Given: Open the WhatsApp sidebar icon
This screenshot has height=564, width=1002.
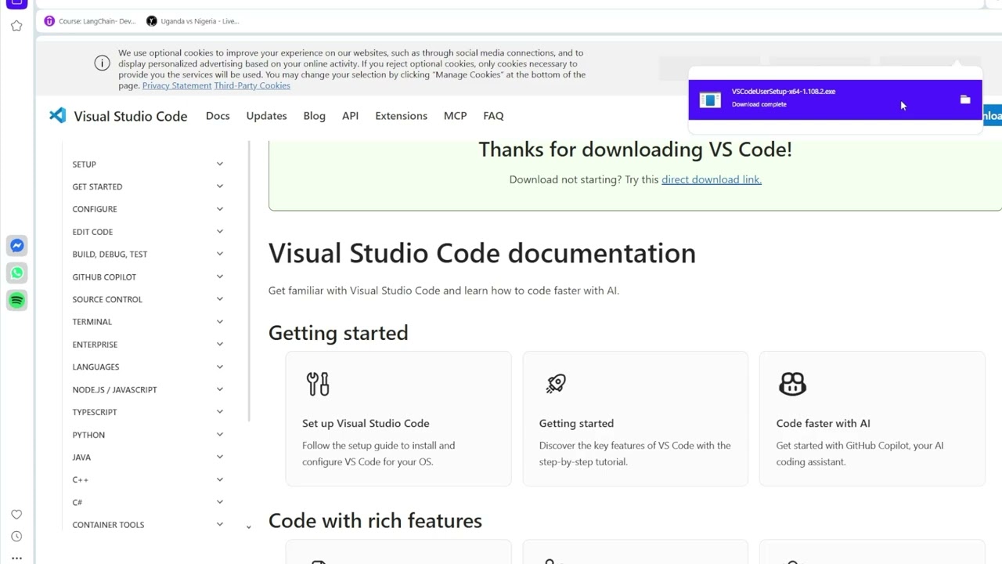Looking at the screenshot, I should 16,273.
